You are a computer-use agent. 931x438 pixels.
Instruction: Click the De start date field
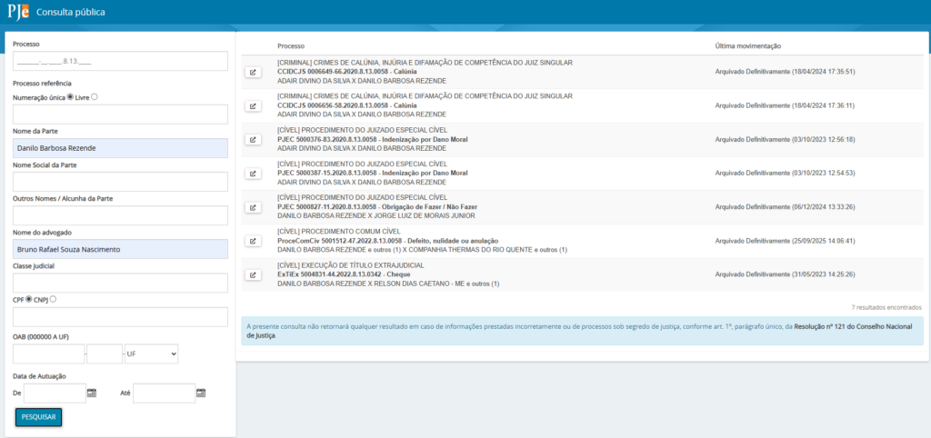[55, 393]
